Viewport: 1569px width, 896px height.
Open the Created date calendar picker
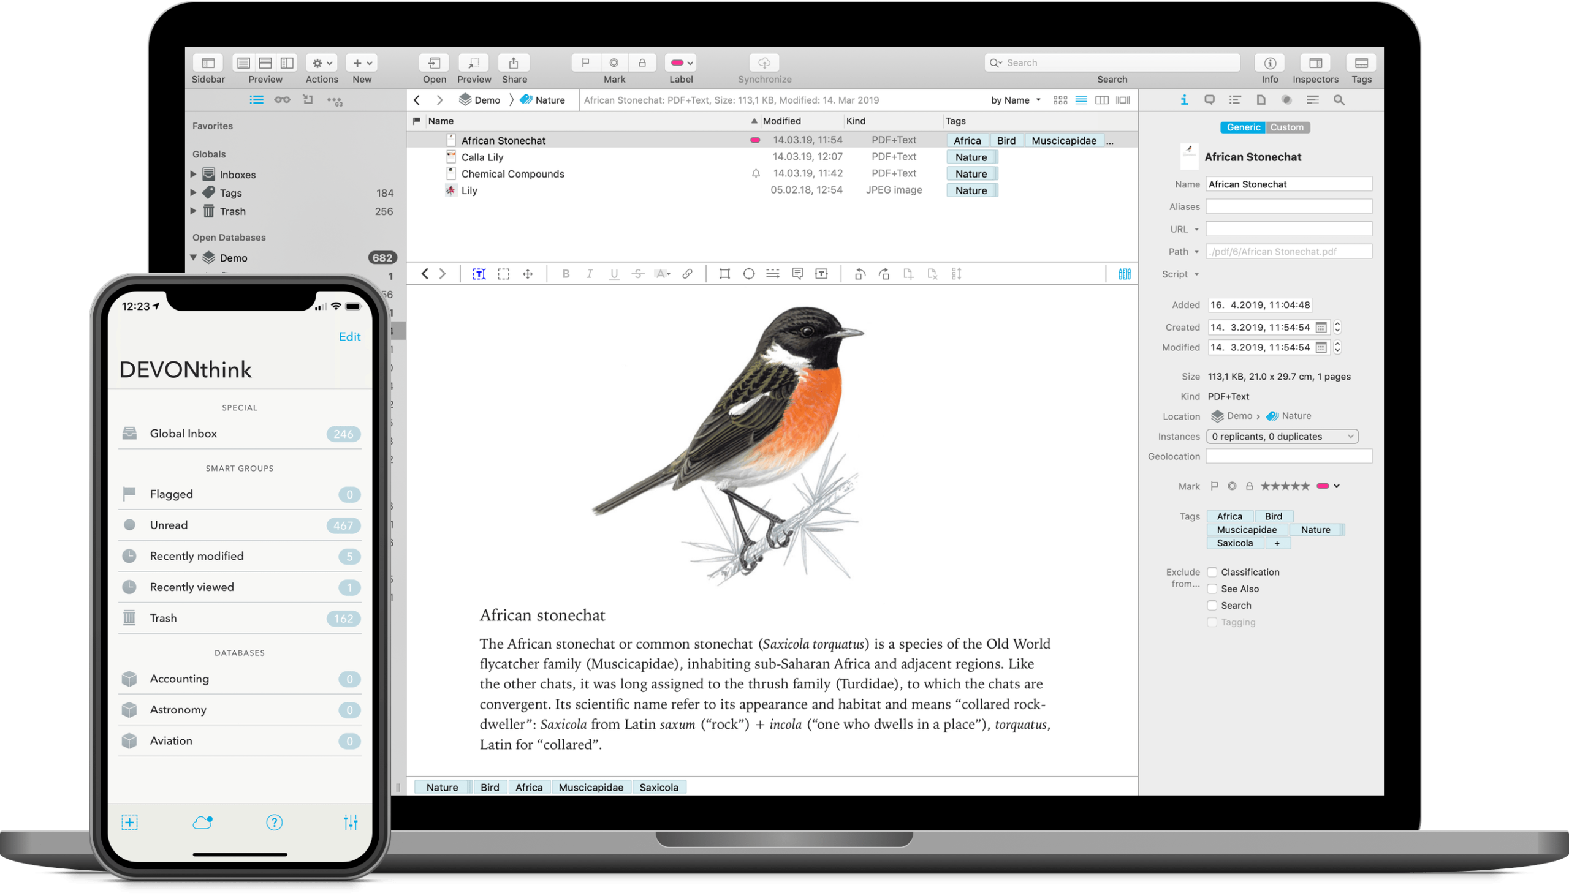pos(1321,328)
